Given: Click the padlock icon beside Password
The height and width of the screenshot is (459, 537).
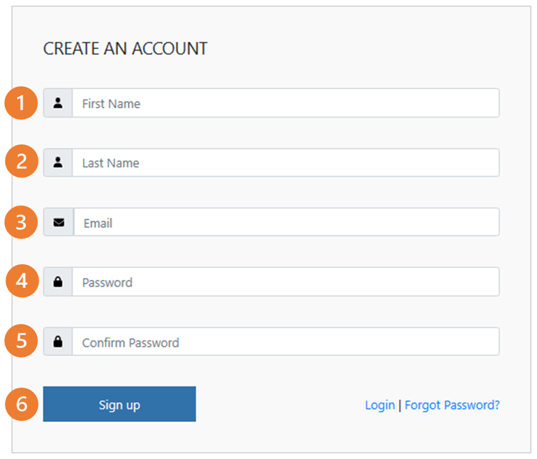Looking at the screenshot, I should pyautogui.click(x=59, y=282).
